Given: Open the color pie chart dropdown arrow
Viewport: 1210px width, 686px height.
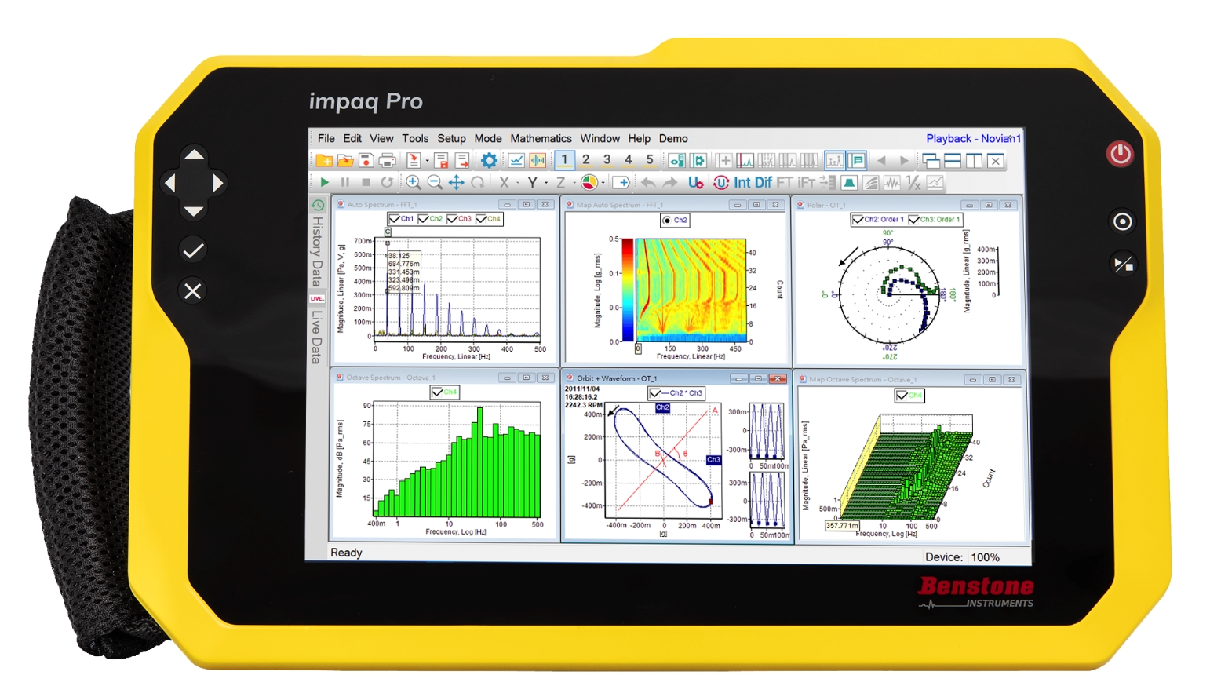Looking at the screenshot, I should click(603, 182).
